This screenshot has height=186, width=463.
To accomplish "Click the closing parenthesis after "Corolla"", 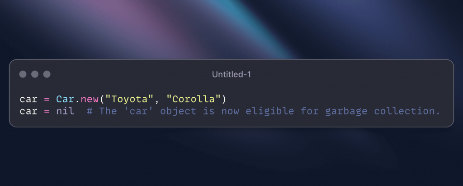I will tap(224, 99).
